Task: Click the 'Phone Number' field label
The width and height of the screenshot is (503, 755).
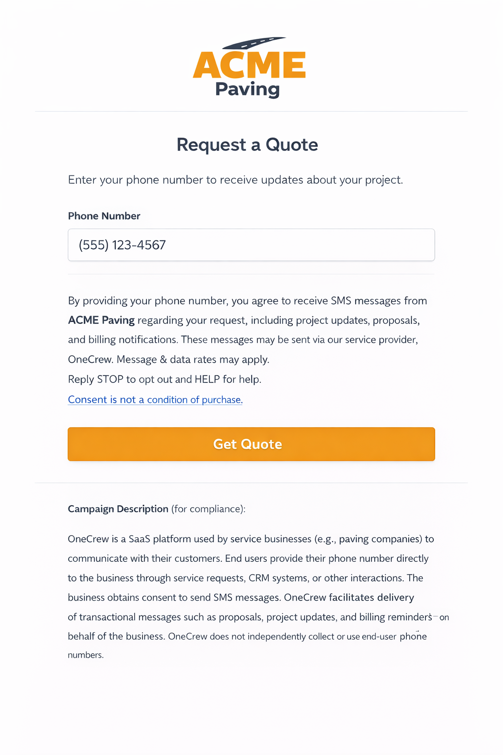Action: click(104, 216)
